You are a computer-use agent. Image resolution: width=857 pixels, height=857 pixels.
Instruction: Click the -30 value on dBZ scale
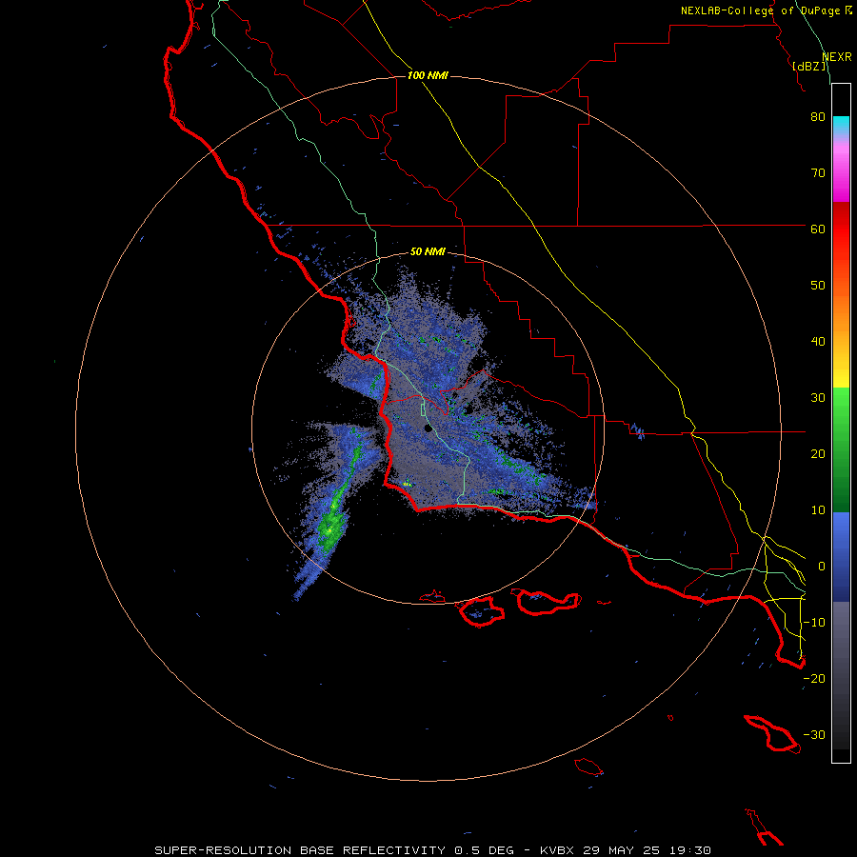pos(814,734)
